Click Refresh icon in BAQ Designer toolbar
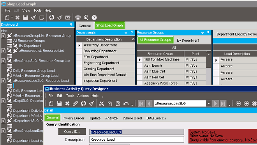This screenshot has height=145, width=257. tap(83, 104)
